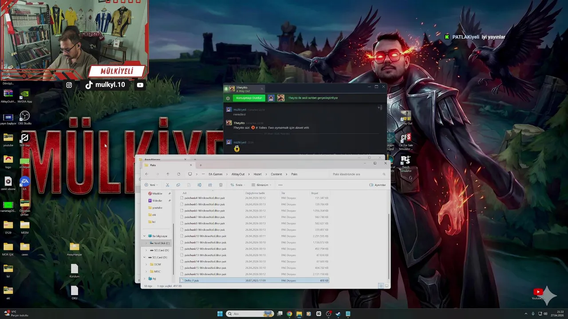Focus the Paks klasöründe ara search box

[x=359, y=174]
